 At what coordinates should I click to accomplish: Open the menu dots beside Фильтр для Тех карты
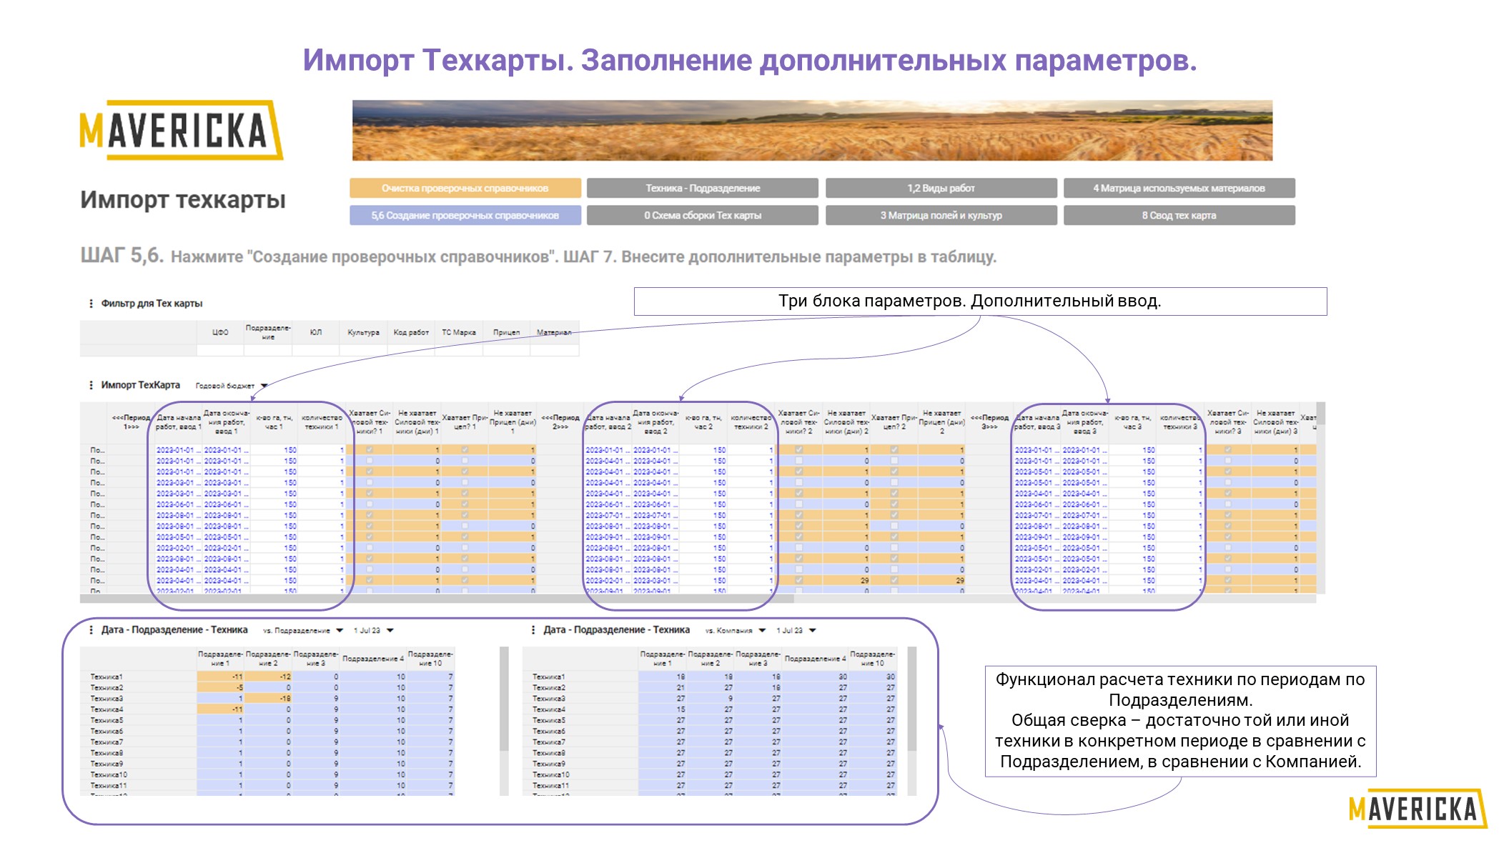(91, 304)
